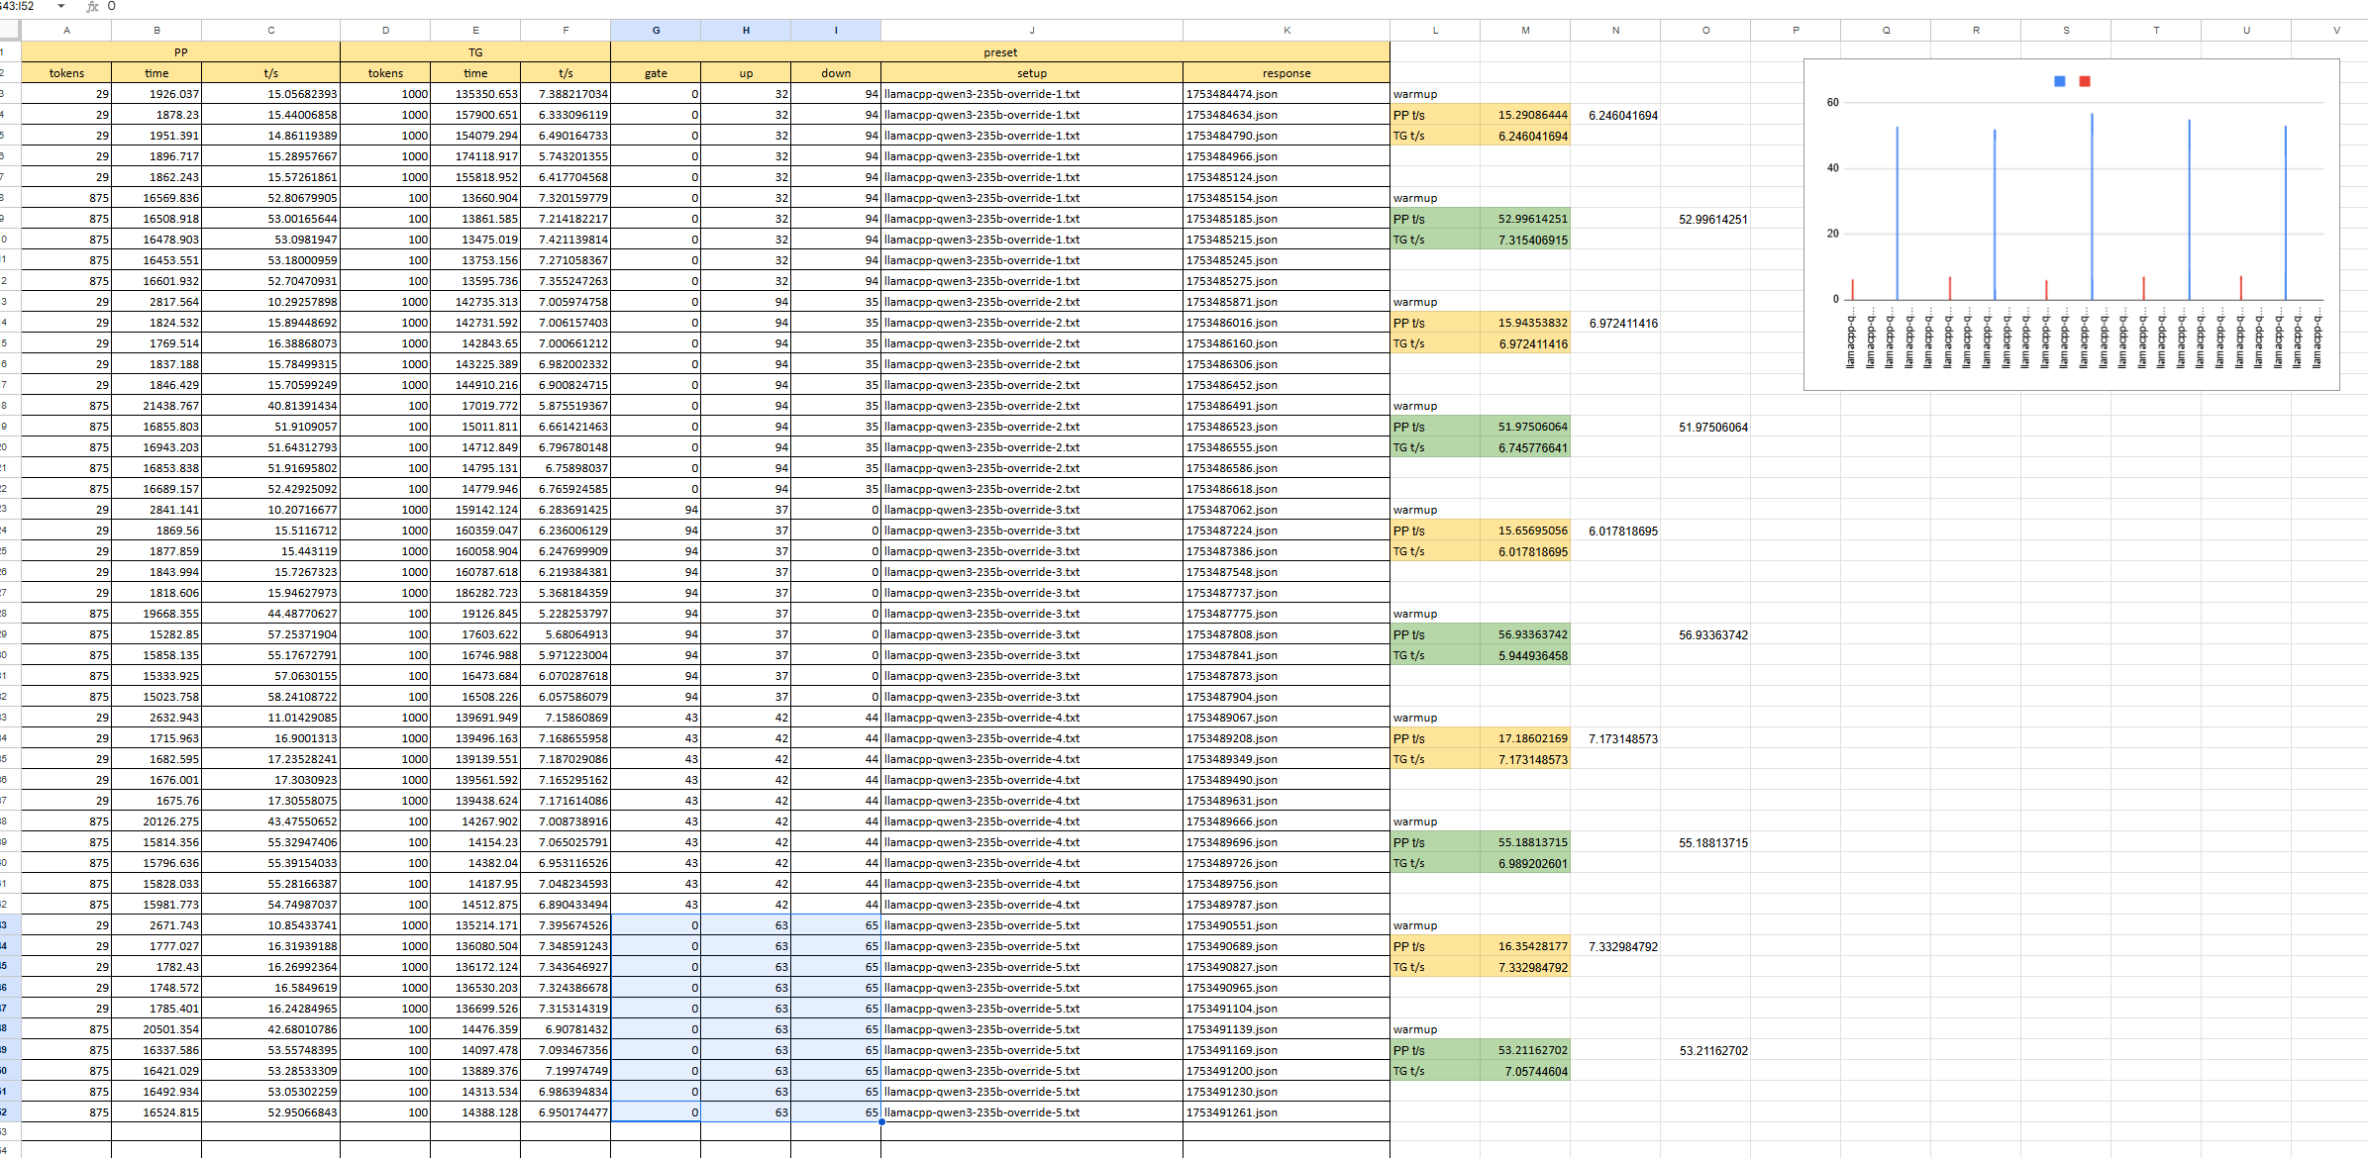
Task: Select the embedded bar chart
Action: point(2071,225)
